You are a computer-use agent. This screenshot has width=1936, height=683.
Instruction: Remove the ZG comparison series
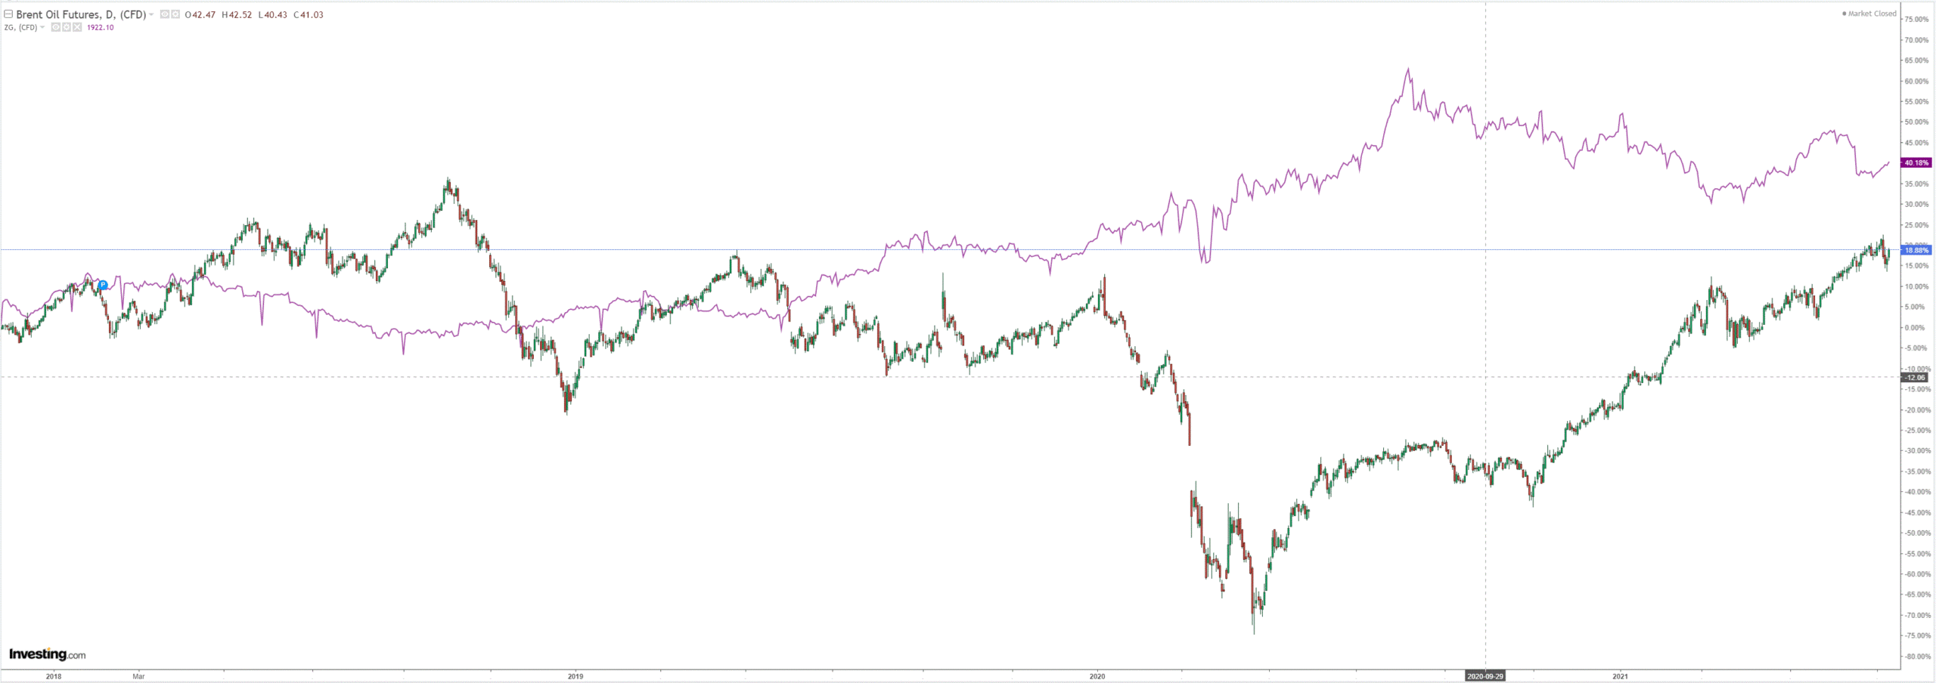(77, 28)
